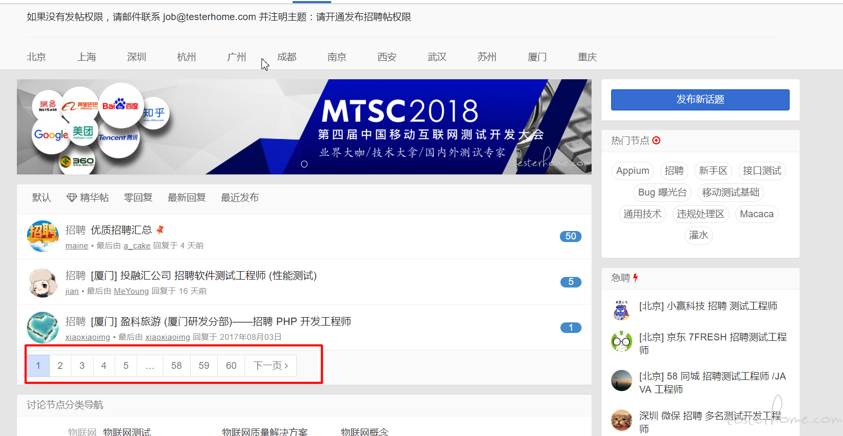
Task: Open the Appium hot node
Action: (633, 171)
